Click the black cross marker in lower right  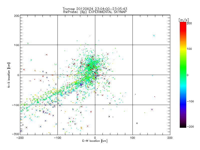[x=137, y=123]
